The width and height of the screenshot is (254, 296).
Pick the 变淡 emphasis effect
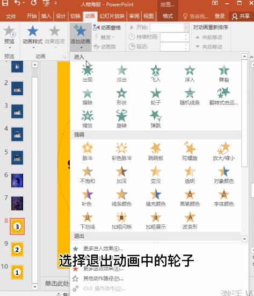pyautogui.click(x=156, y=175)
